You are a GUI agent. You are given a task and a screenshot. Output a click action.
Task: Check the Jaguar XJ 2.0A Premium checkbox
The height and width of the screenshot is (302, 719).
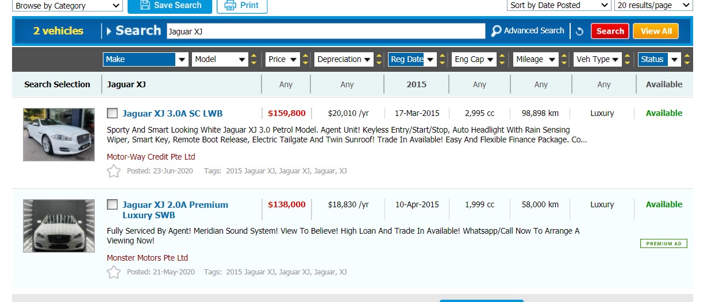pos(113,204)
